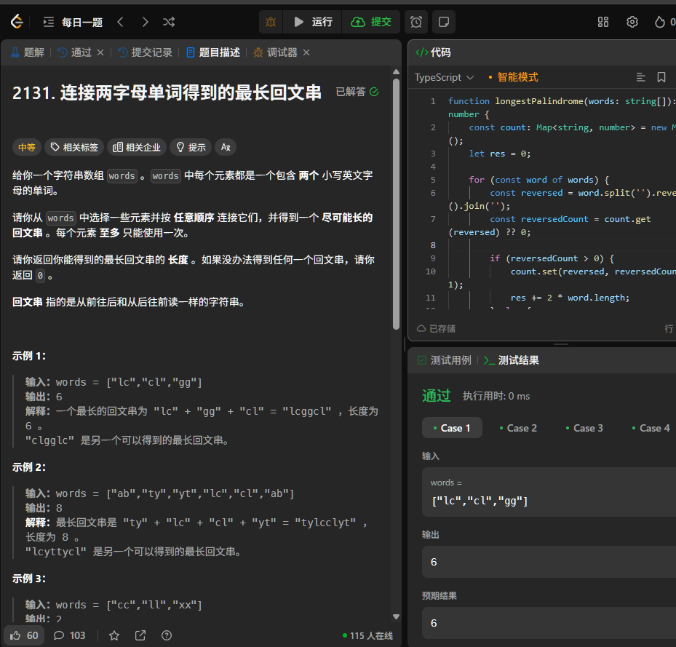Switch to 提交记录 tab
Screen dimensions: 676x647
[x=146, y=52]
